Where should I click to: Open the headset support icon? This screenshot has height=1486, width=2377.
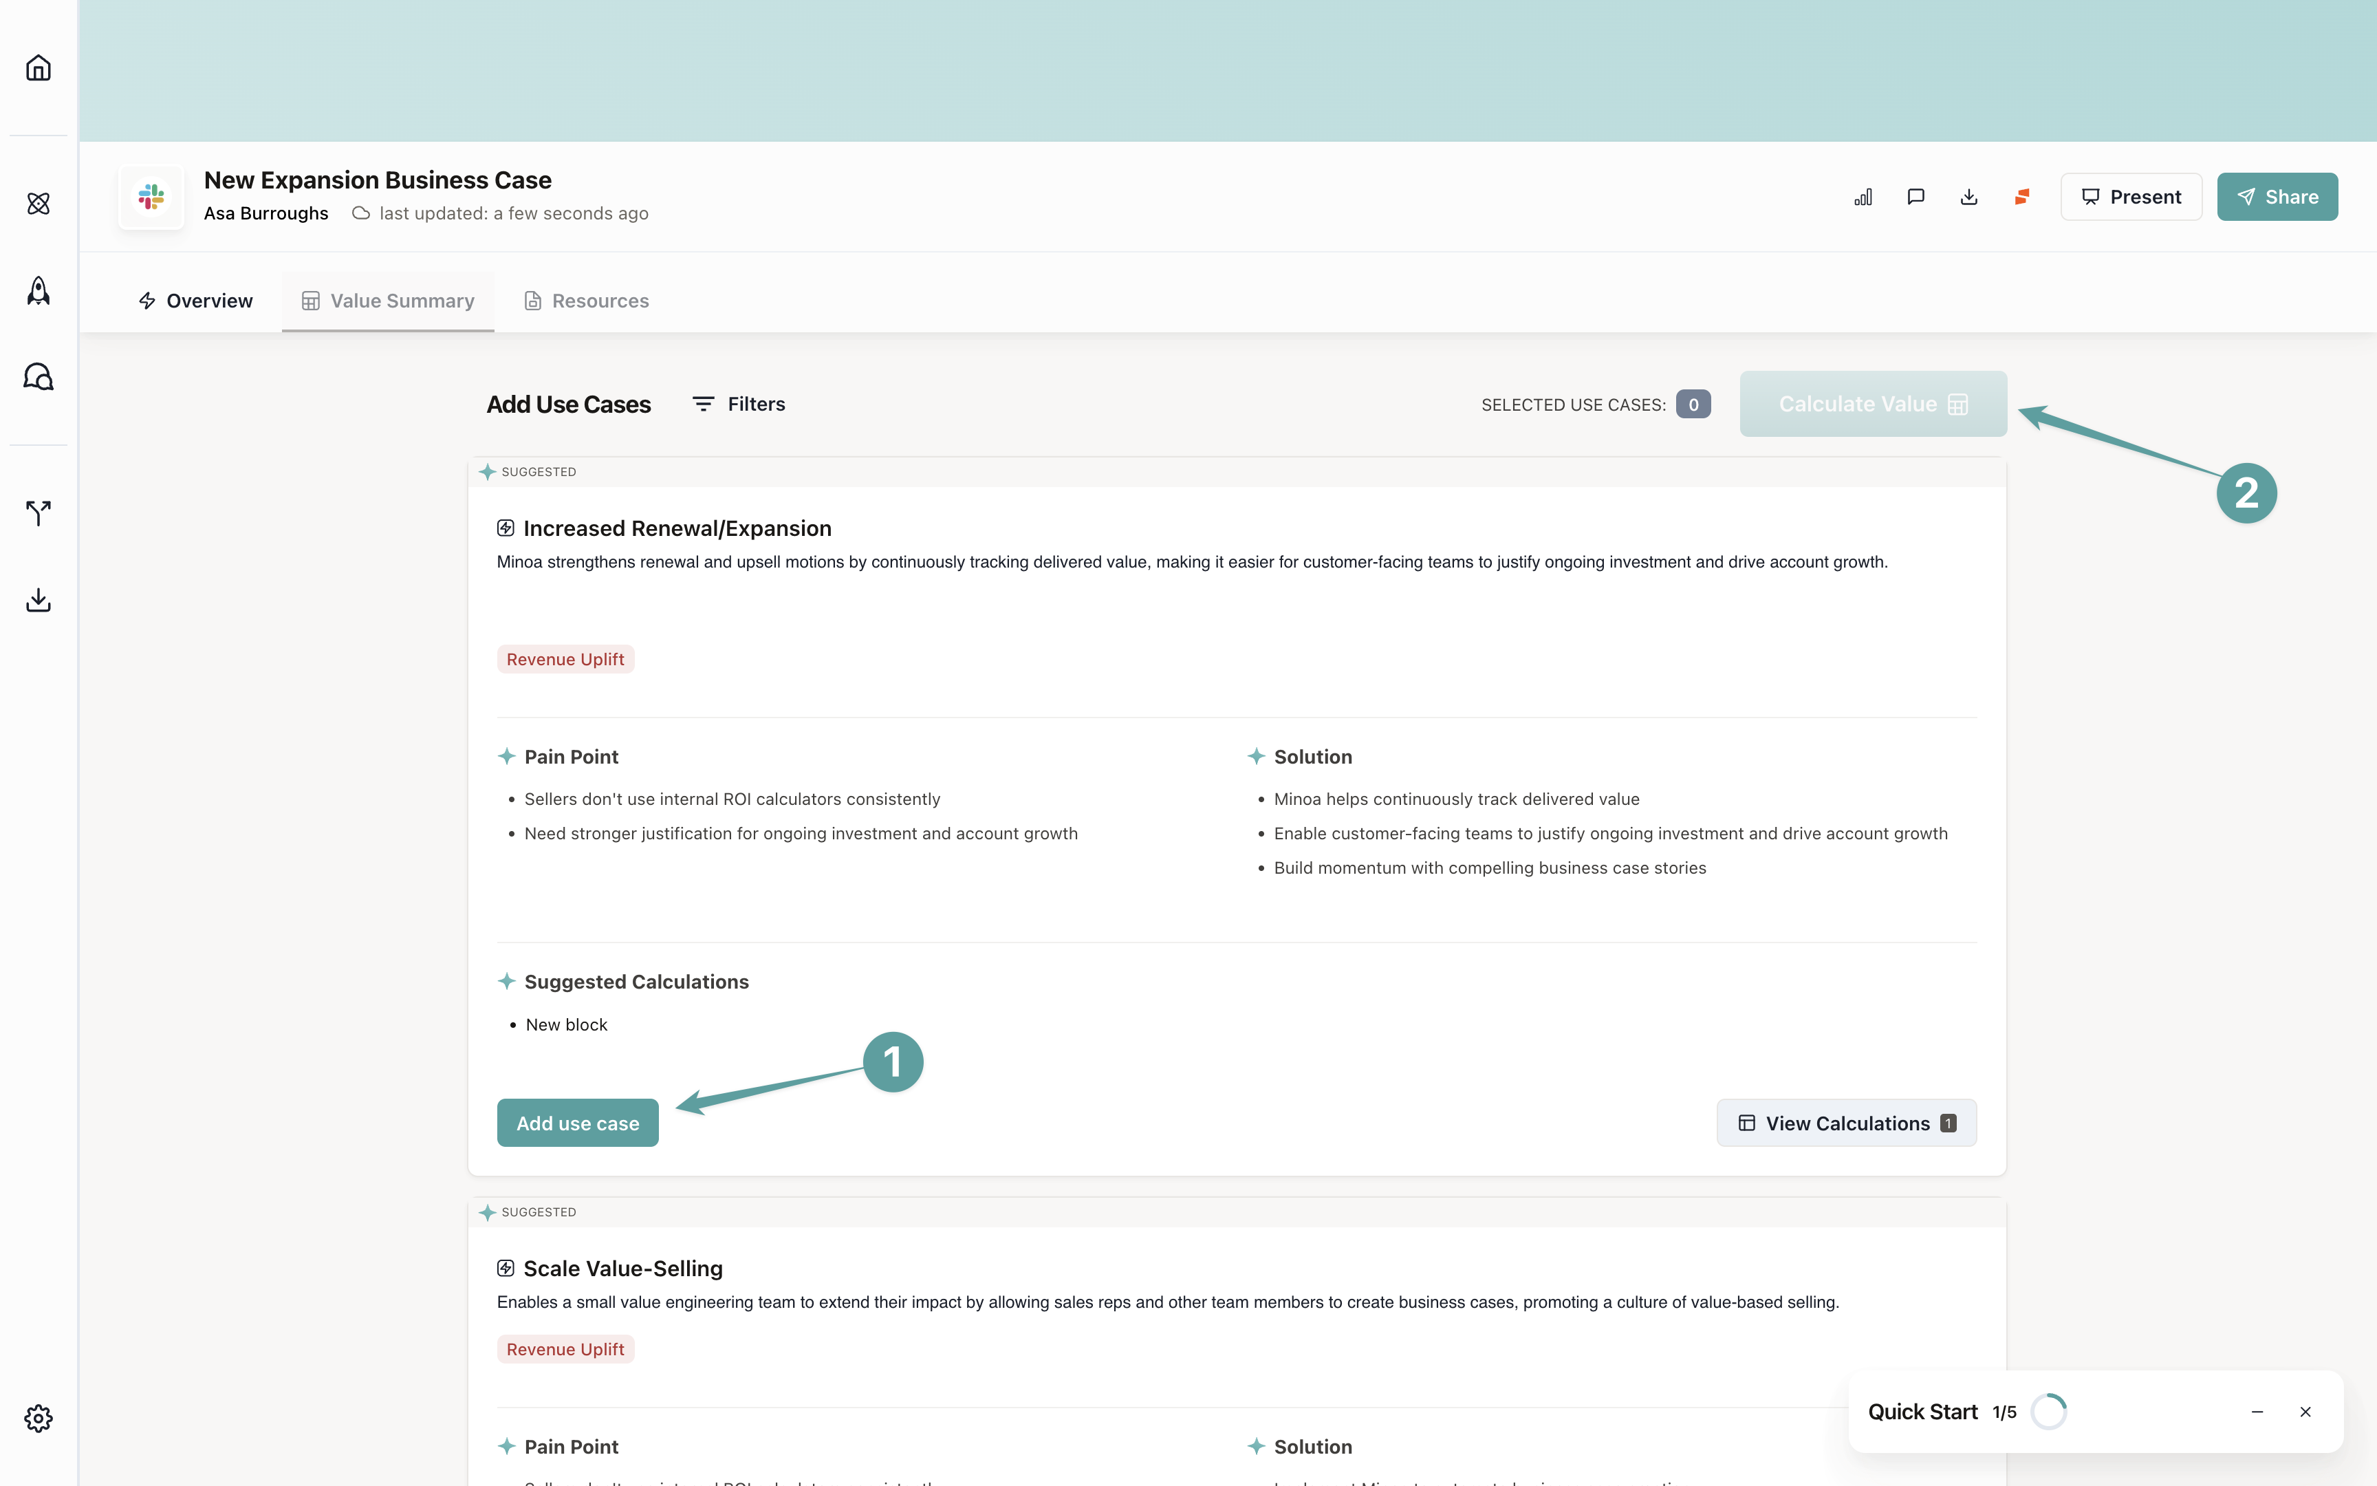39,378
